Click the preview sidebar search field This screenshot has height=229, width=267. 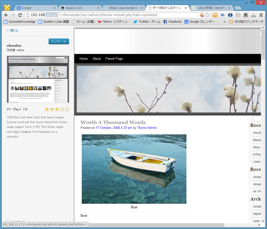coord(257,119)
